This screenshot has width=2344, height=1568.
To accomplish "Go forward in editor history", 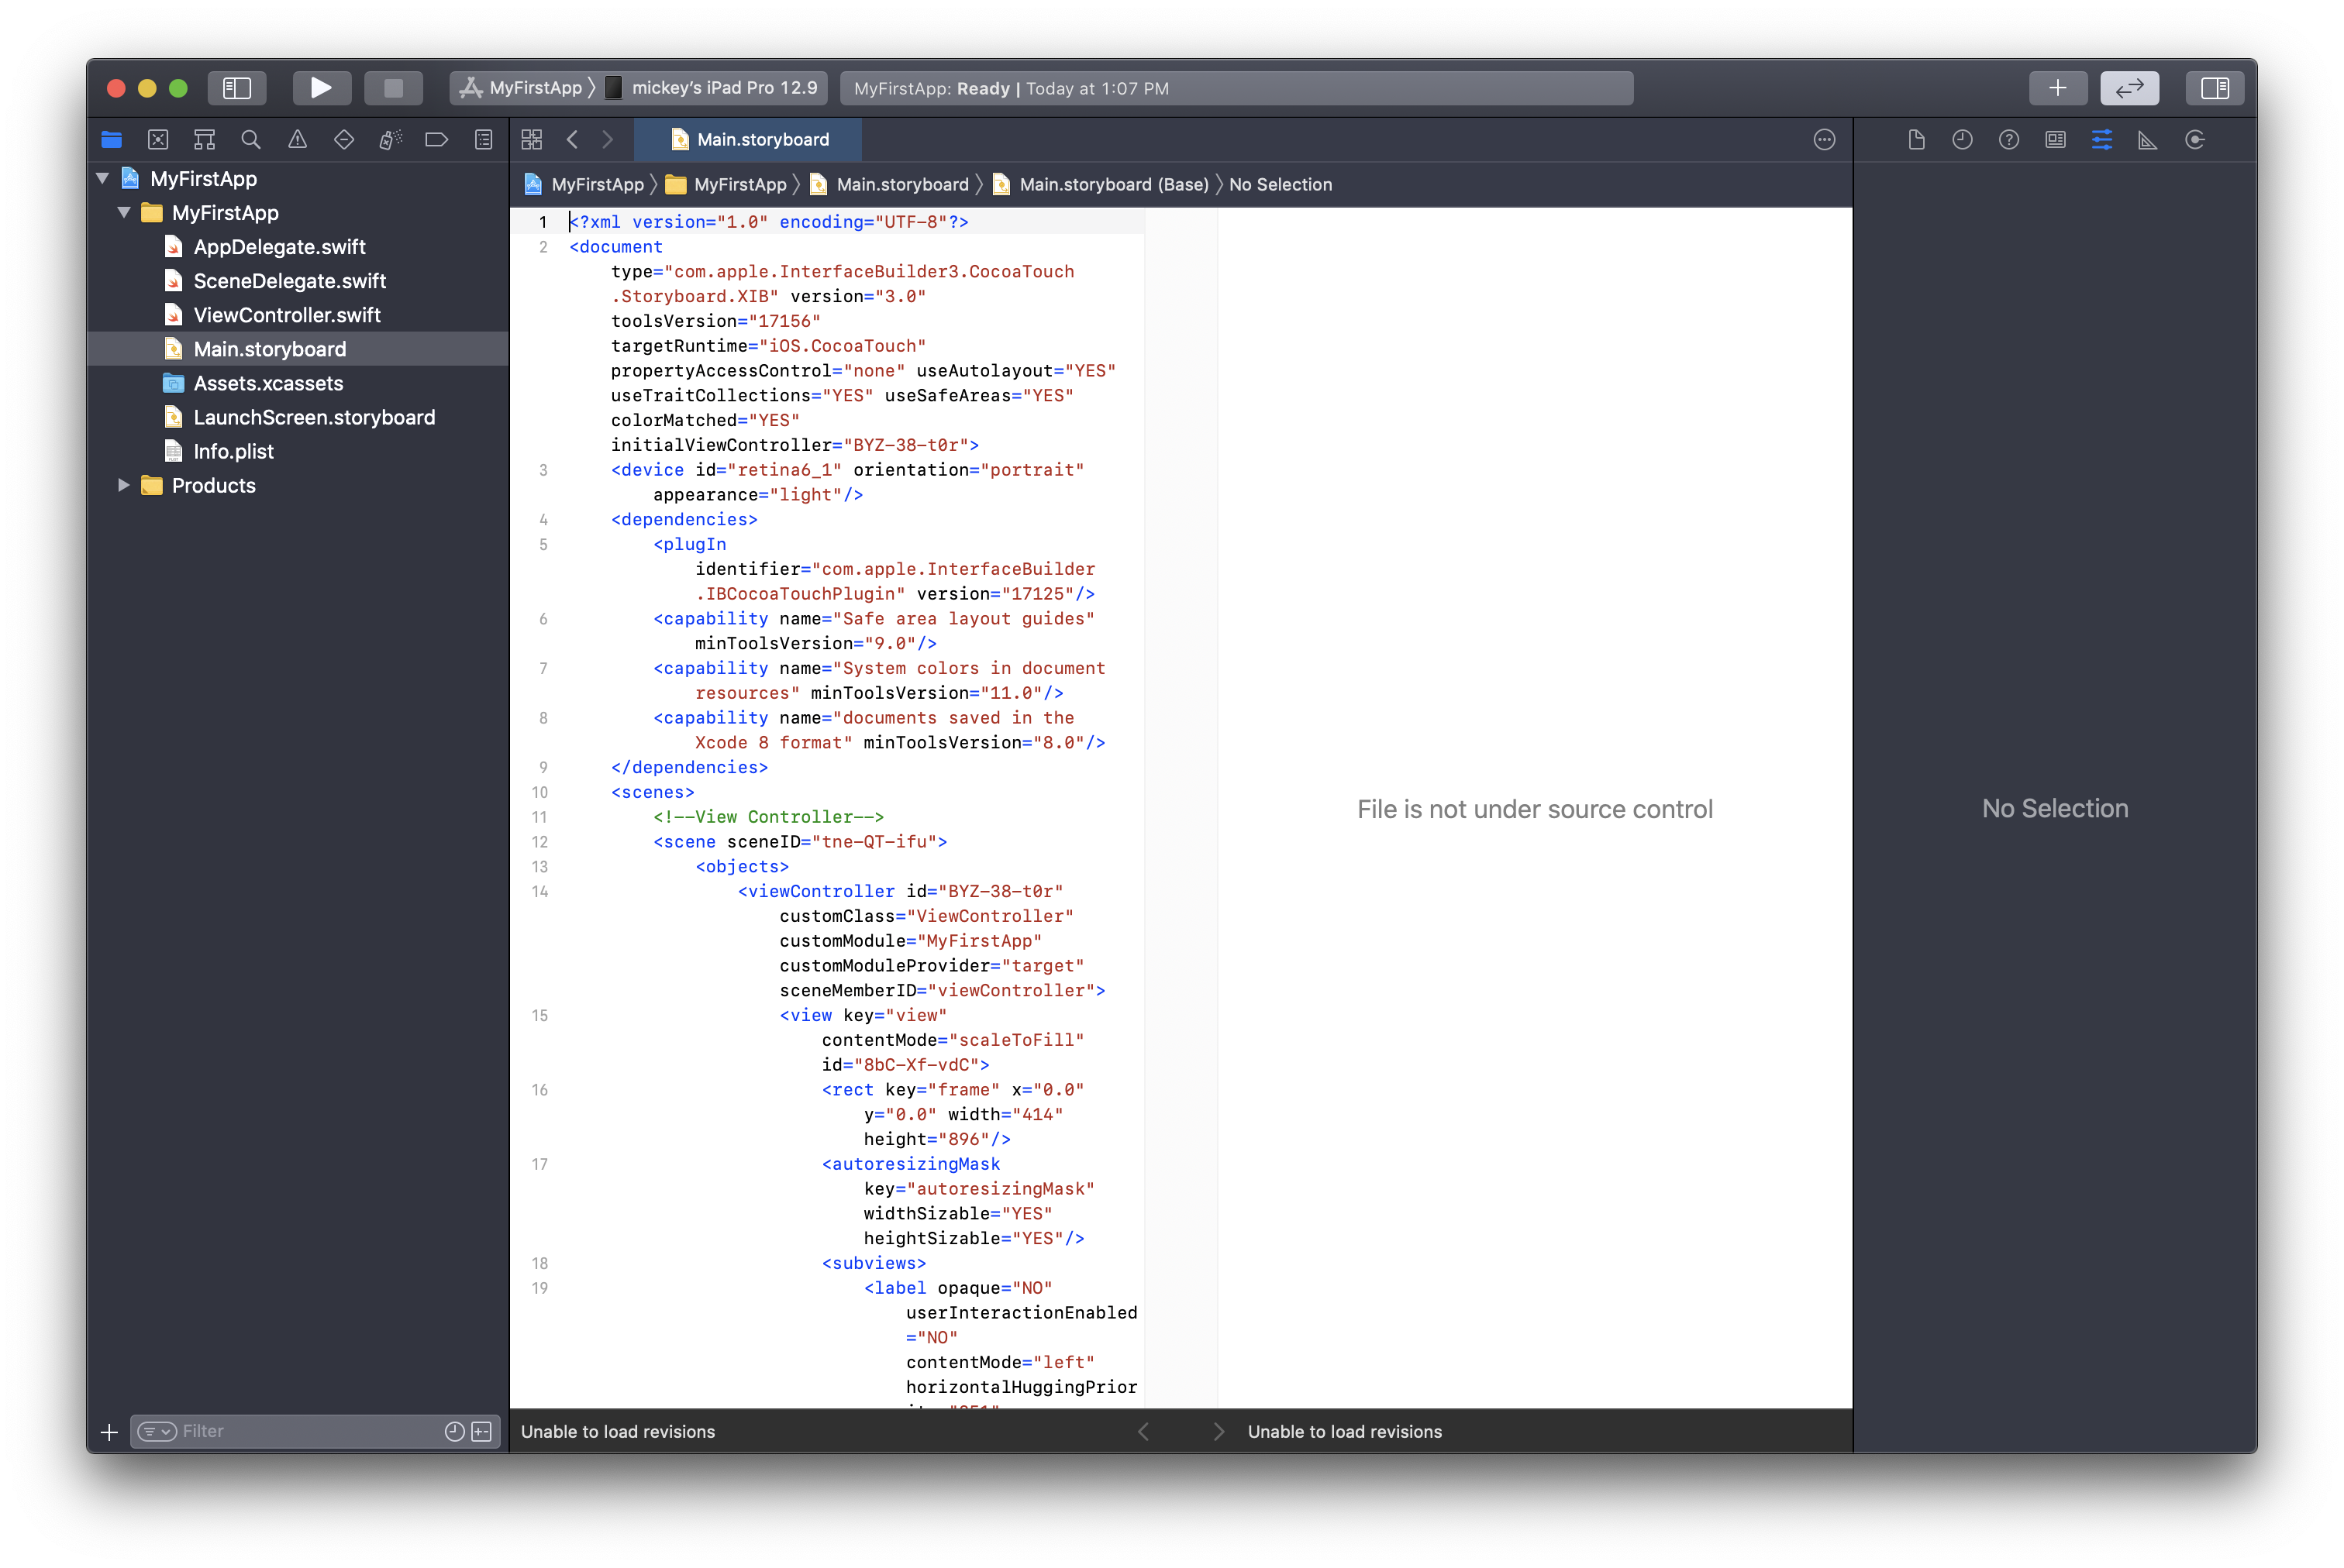I will pyautogui.click(x=607, y=140).
